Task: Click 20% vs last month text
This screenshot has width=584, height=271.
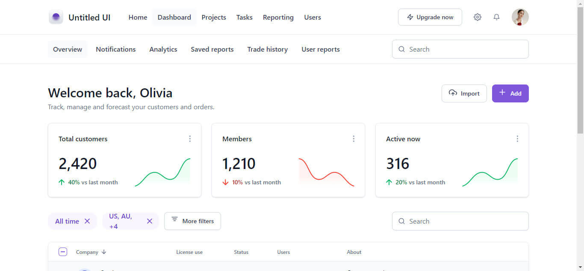Action: point(420,182)
